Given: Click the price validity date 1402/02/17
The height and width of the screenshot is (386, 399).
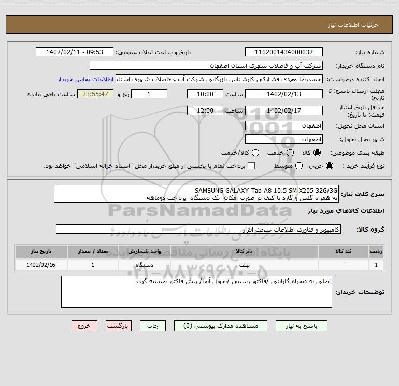Looking at the screenshot, I should click(x=284, y=111).
